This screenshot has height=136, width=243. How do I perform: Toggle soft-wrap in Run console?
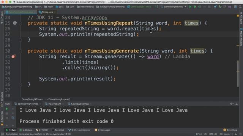pos(13,118)
